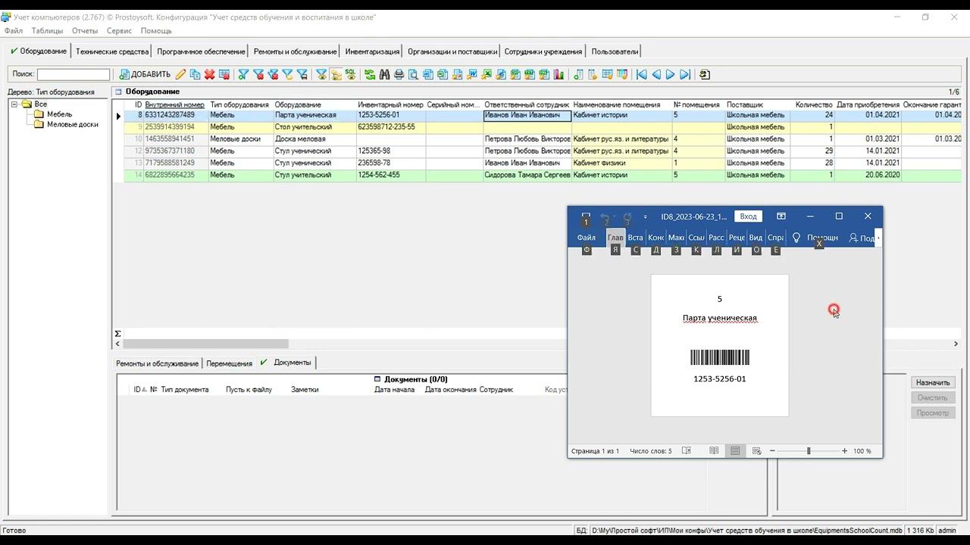
Task: Click Word web layout view icon
Action: (x=756, y=451)
